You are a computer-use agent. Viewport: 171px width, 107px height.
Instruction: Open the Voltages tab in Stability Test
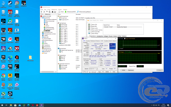(x=106, y=36)
